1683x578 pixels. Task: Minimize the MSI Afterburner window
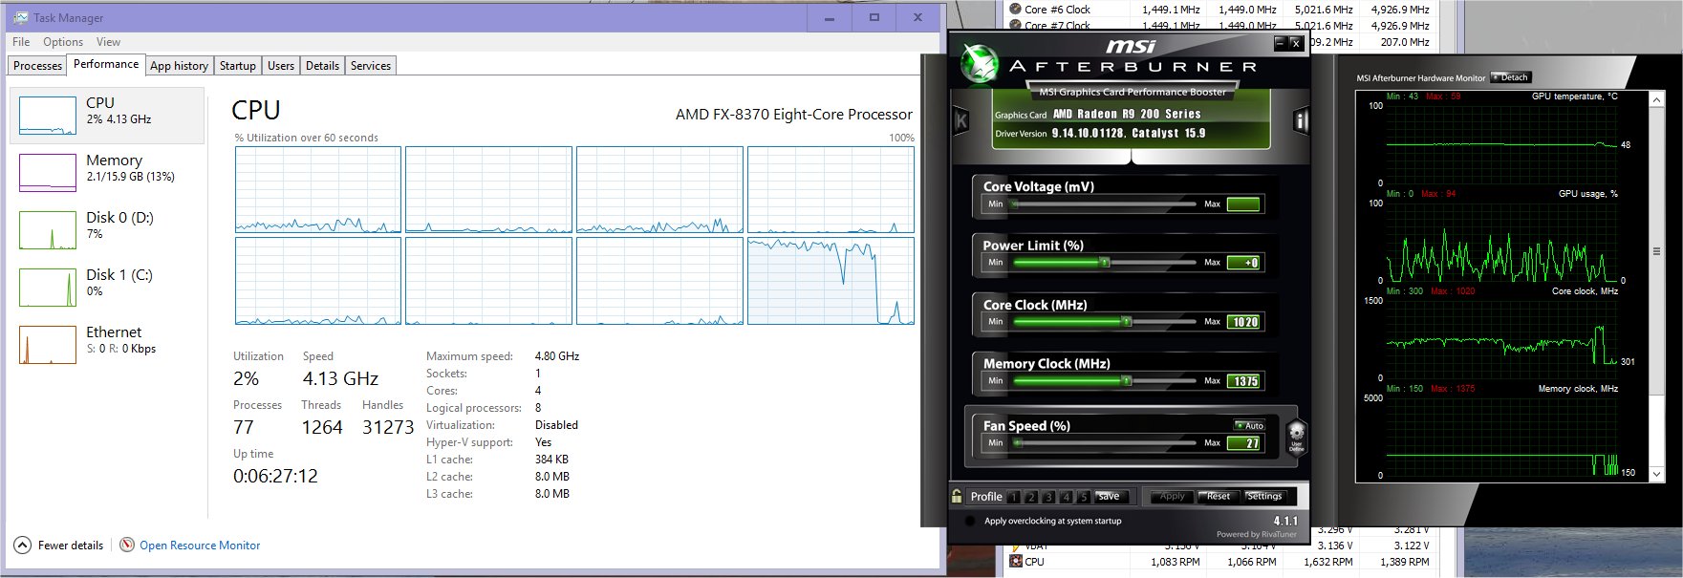point(1281,43)
